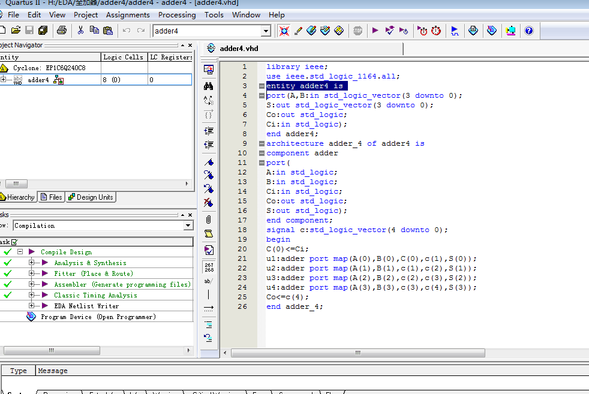Save the current file with the floppy icon
Screen dimensions: 589x394
click(x=29, y=31)
